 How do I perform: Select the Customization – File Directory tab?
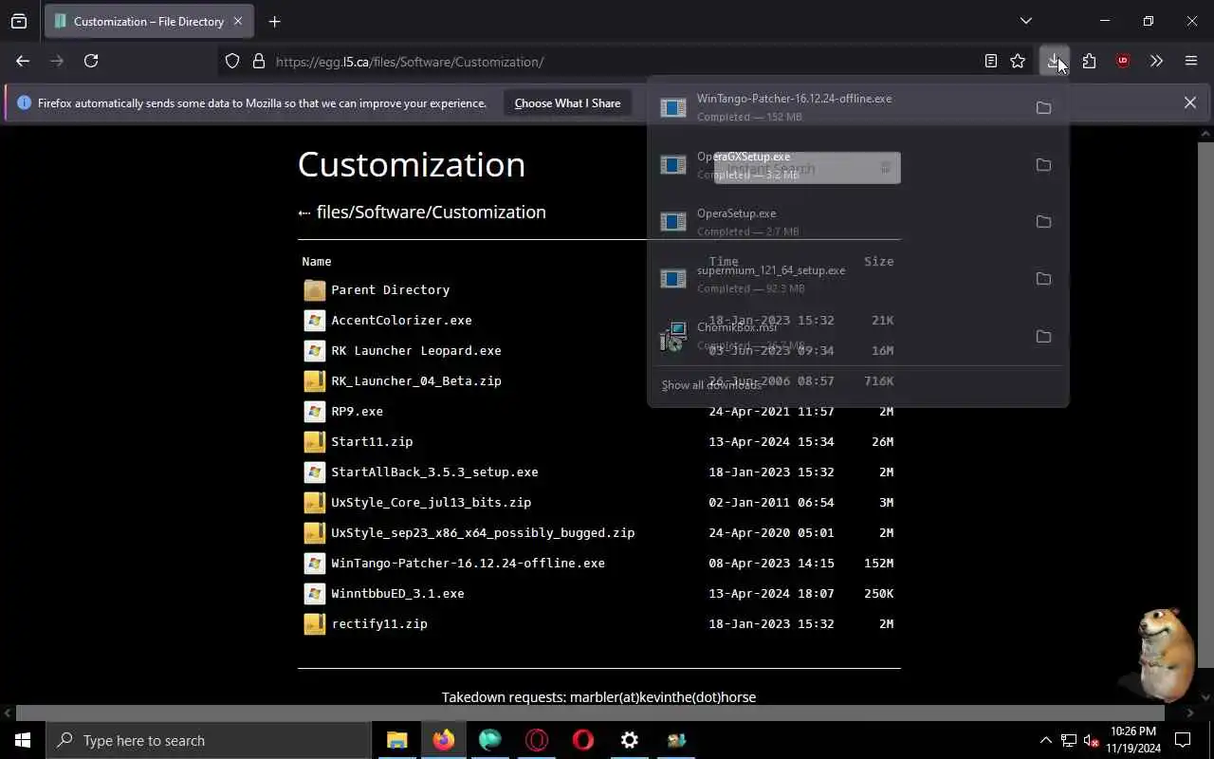[148, 21]
